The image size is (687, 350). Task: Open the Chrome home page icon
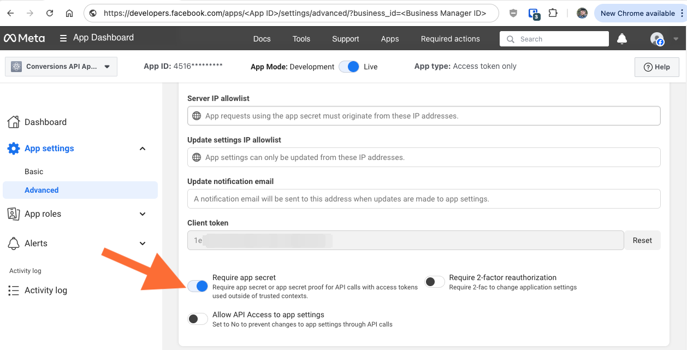(69, 13)
